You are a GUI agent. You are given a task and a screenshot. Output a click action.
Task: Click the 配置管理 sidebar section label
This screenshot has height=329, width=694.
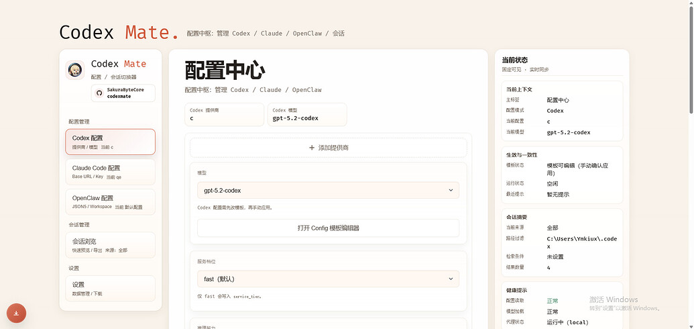tap(78, 122)
